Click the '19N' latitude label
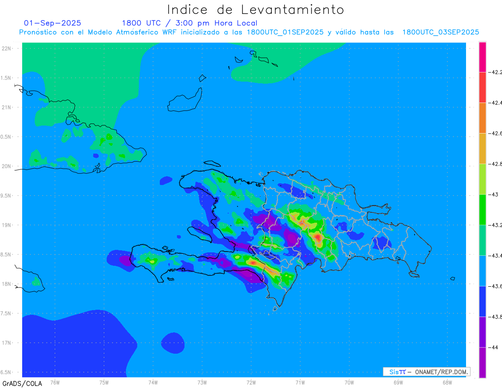 [x=6, y=225]
